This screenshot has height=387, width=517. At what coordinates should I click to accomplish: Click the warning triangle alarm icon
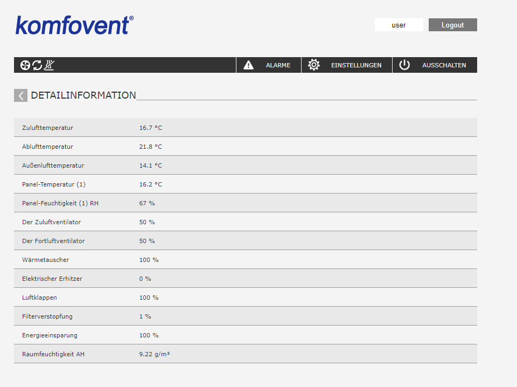248,65
